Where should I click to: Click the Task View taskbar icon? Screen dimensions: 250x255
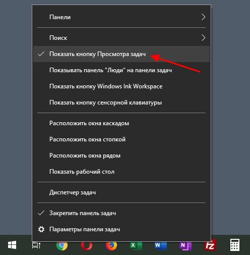pos(36,245)
